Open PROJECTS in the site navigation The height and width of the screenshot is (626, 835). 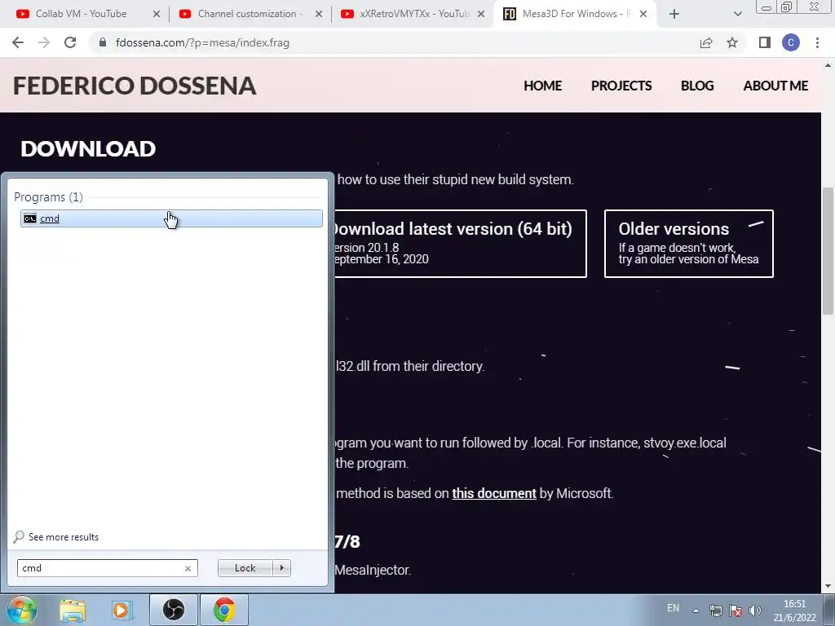(x=621, y=86)
